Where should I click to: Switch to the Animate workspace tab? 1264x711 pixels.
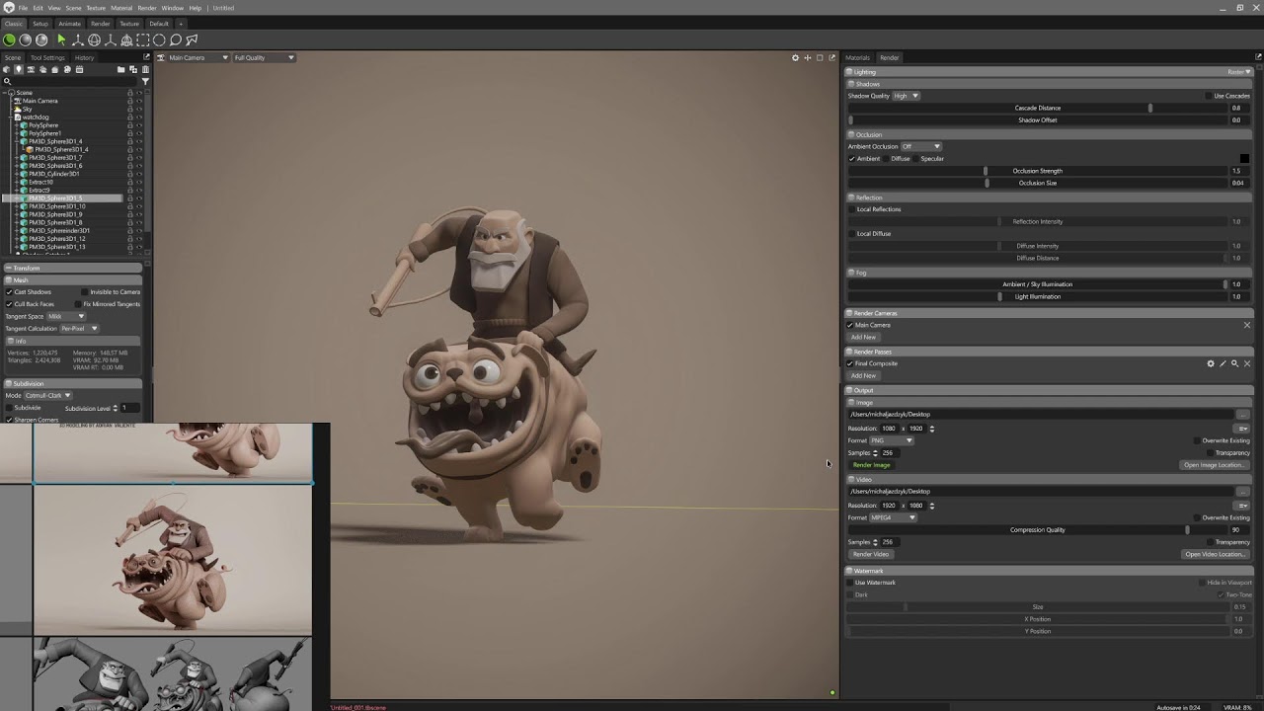[69, 24]
